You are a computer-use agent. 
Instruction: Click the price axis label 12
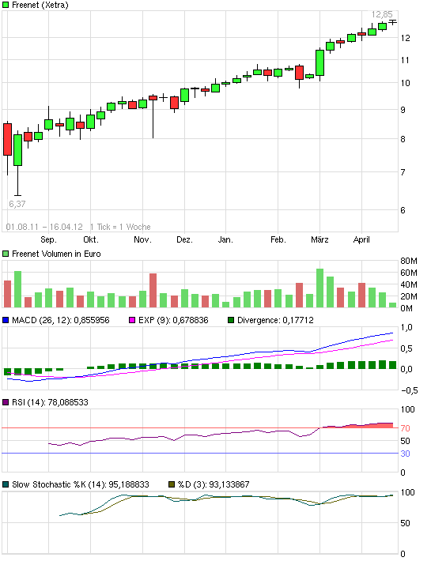(x=405, y=38)
